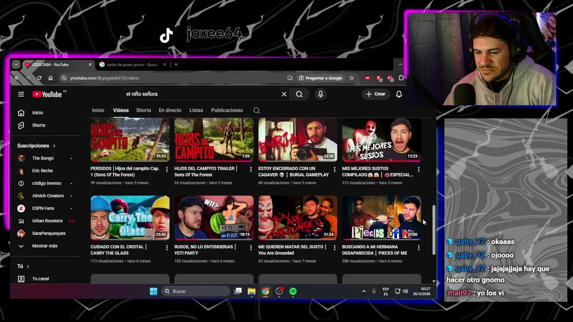Open options for Burial Gameplay video

tap(334, 169)
